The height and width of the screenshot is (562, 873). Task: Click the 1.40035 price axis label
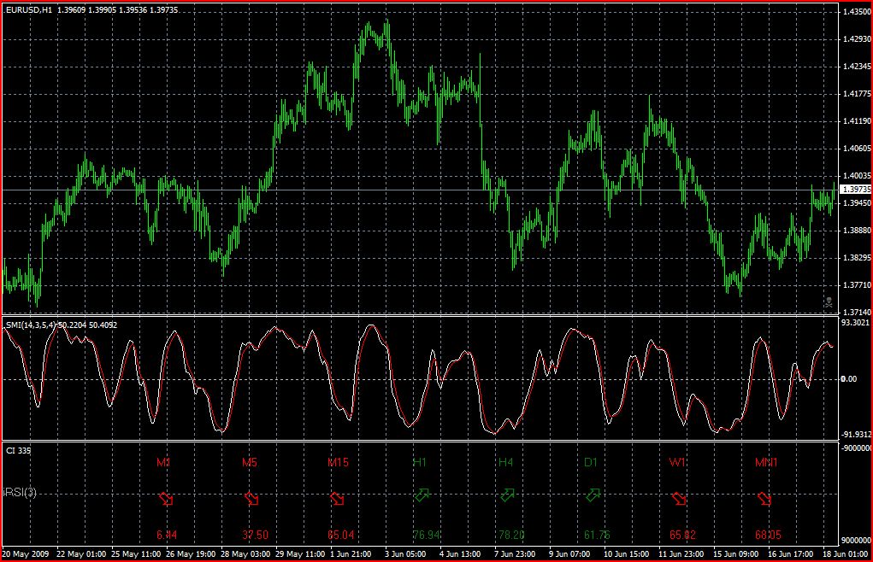(857, 176)
